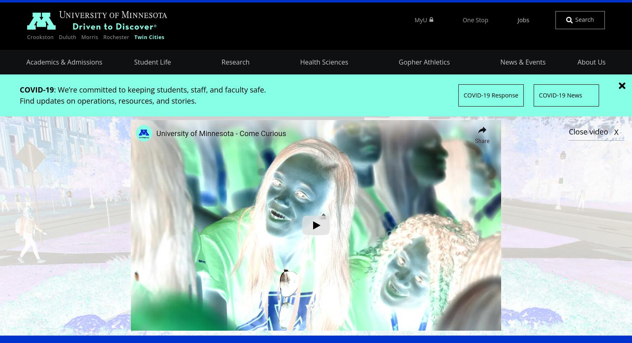This screenshot has width=632, height=343.
Task: Open the Academics & Admissions menu
Action: [x=64, y=62]
